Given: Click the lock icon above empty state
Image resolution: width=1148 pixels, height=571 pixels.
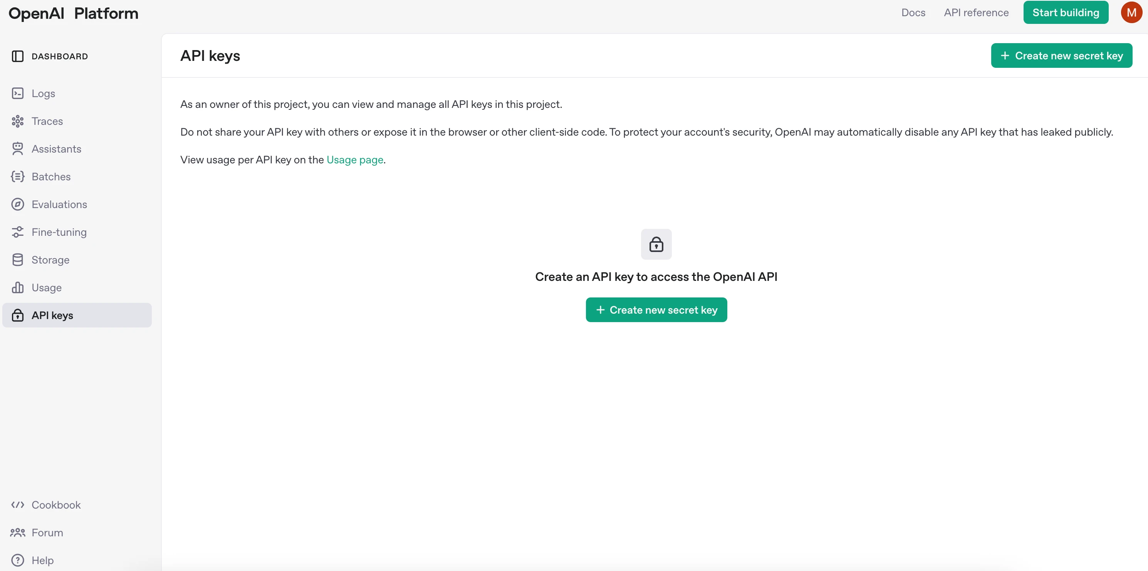Looking at the screenshot, I should tap(656, 244).
